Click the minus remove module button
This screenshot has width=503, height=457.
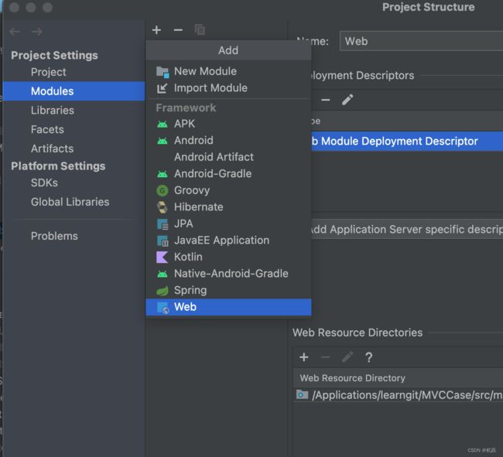[x=178, y=30]
